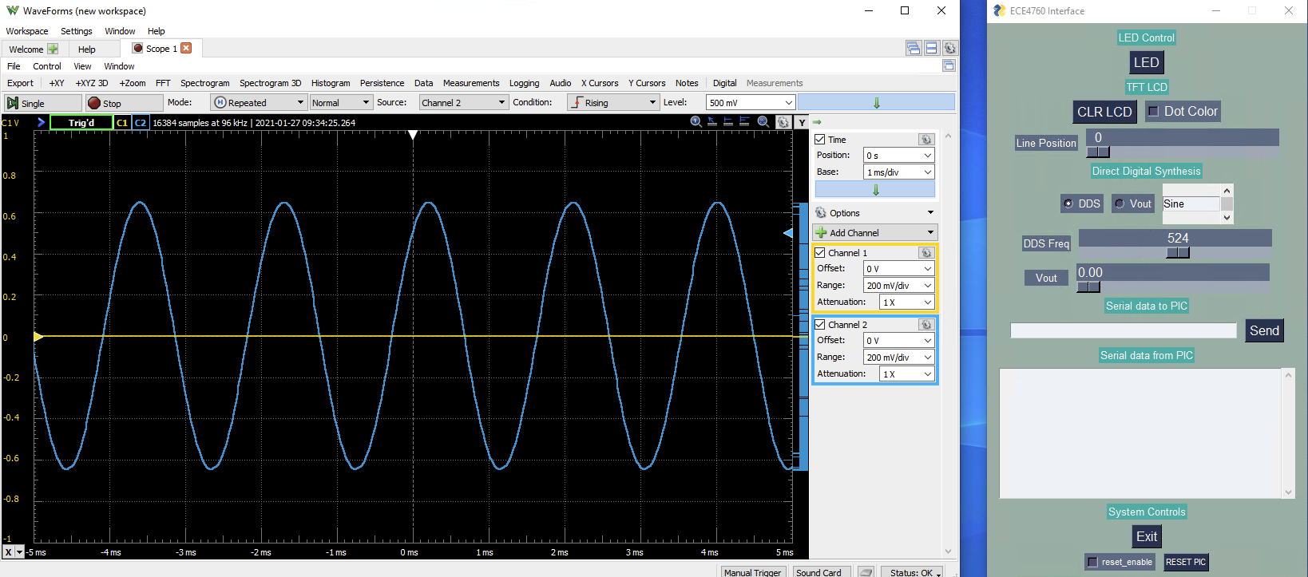Expand the time Base 1 ms/div dropdown
The height and width of the screenshot is (577, 1308).
click(x=898, y=172)
